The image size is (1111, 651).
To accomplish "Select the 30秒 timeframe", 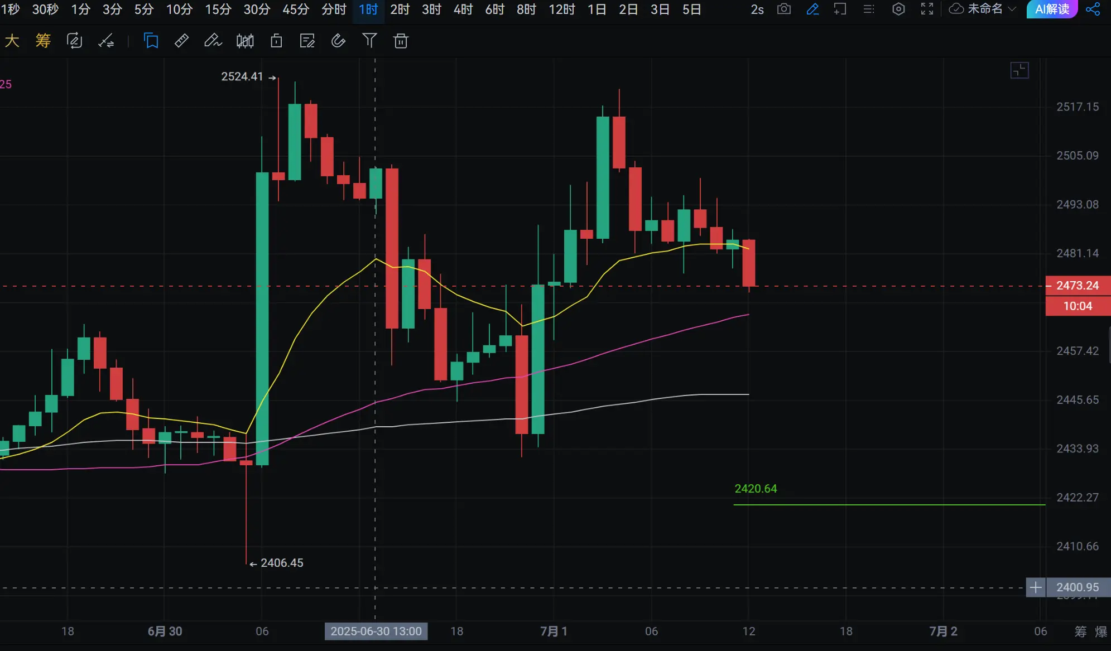I will pos(45,9).
